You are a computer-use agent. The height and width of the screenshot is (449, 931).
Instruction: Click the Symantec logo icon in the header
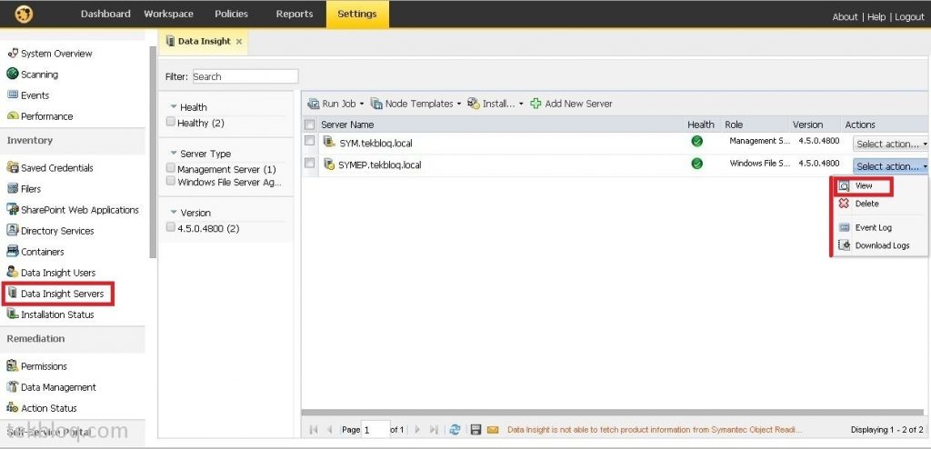pos(23,14)
